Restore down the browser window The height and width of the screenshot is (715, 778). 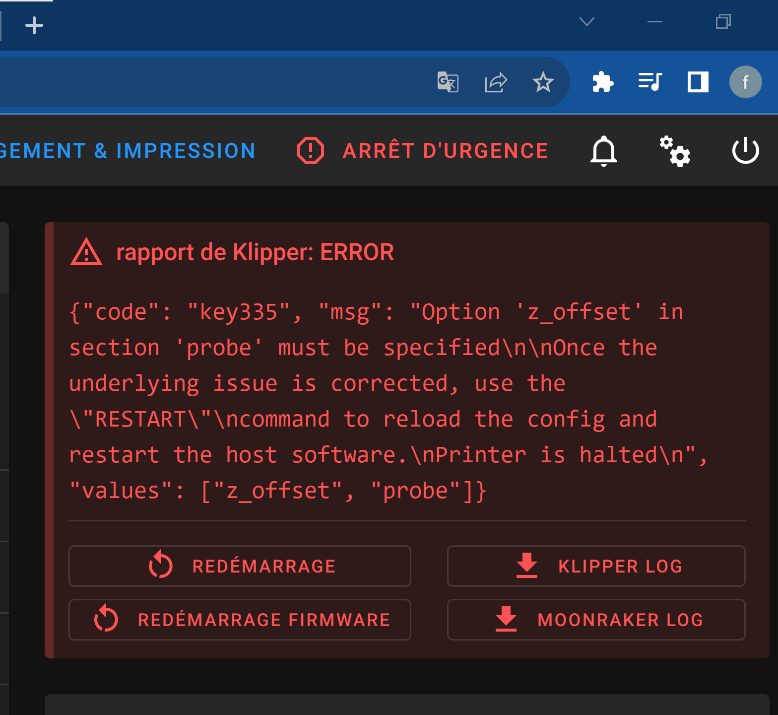(723, 21)
